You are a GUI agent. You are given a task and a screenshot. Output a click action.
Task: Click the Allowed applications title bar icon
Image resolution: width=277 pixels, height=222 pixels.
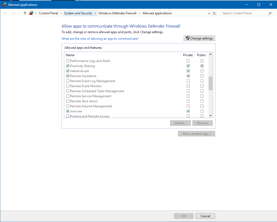pos(5,5)
